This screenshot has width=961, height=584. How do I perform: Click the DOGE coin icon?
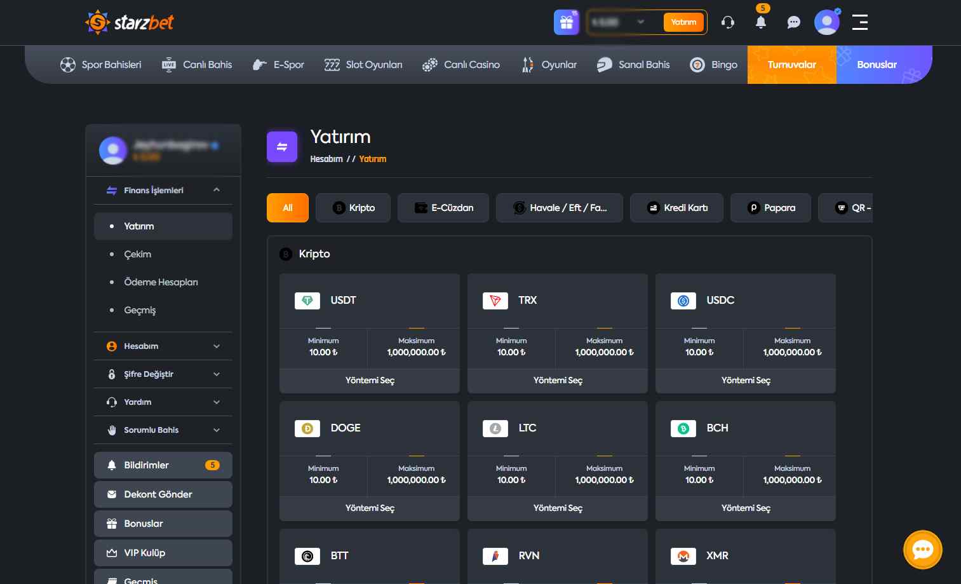tap(307, 428)
